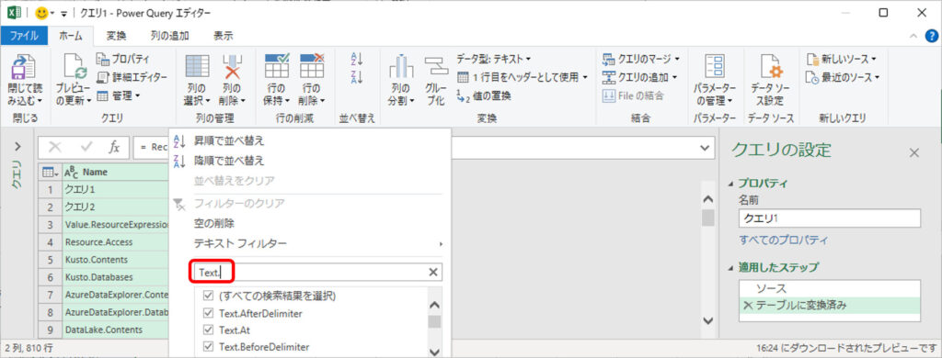Image resolution: width=942 pixels, height=358 pixels.
Task: Clear the filter search box with the X
Action: tap(433, 273)
